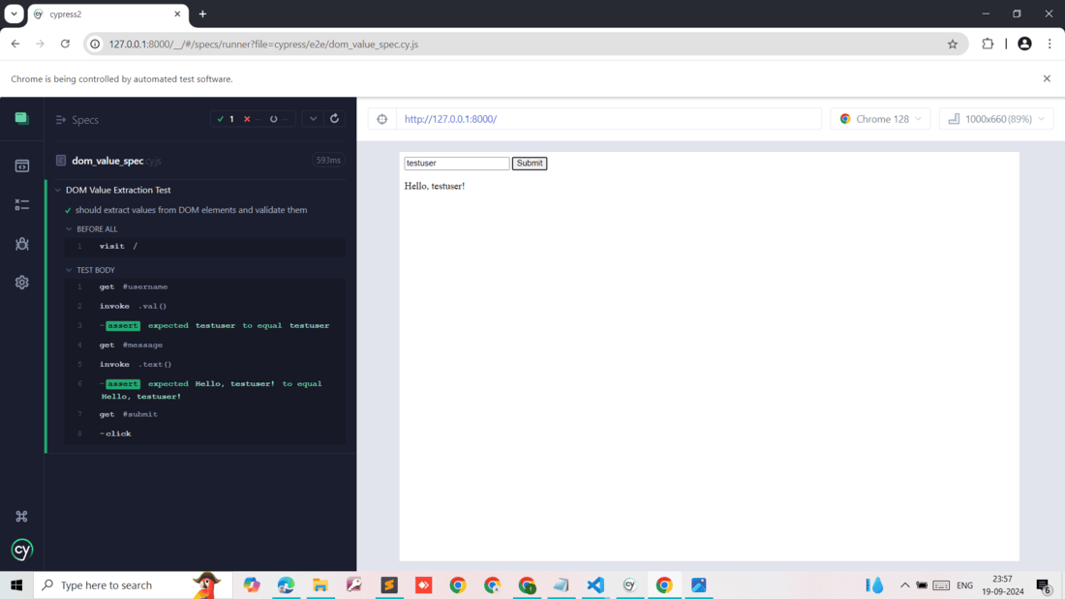1065x599 pixels.
Task: Go back in browser history
Action: 15,45
